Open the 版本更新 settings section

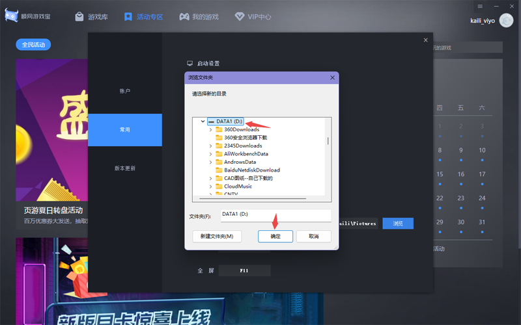pyautogui.click(x=125, y=168)
